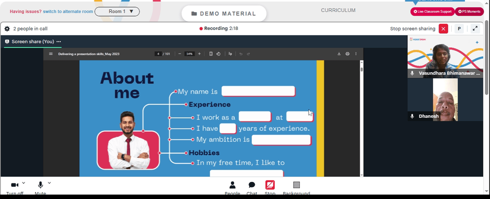This screenshot has width=490, height=199.
Task: Select the PDF draw annotation tool
Action: pos(230,54)
